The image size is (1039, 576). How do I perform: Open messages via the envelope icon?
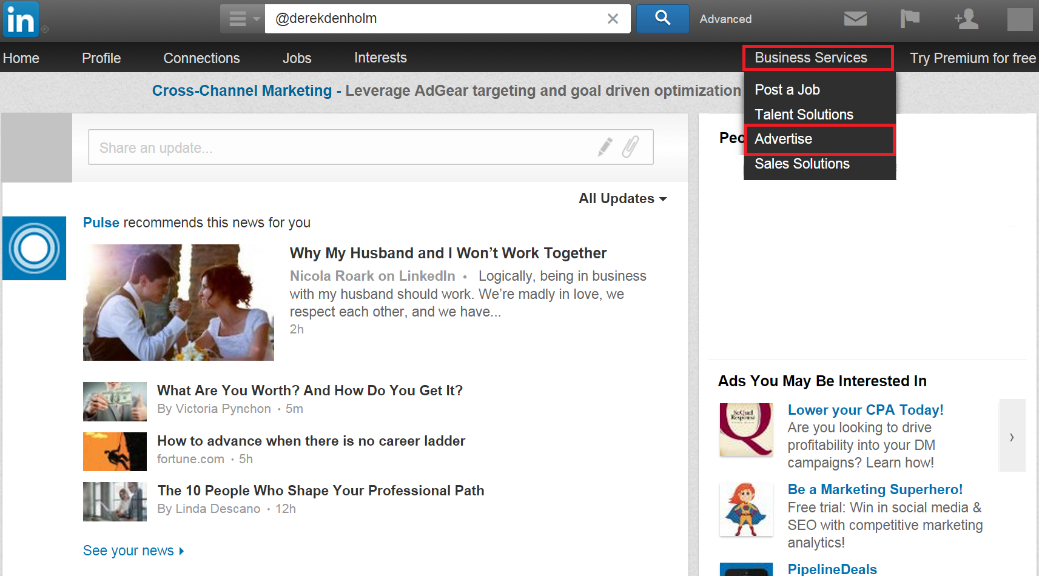[x=855, y=19]
